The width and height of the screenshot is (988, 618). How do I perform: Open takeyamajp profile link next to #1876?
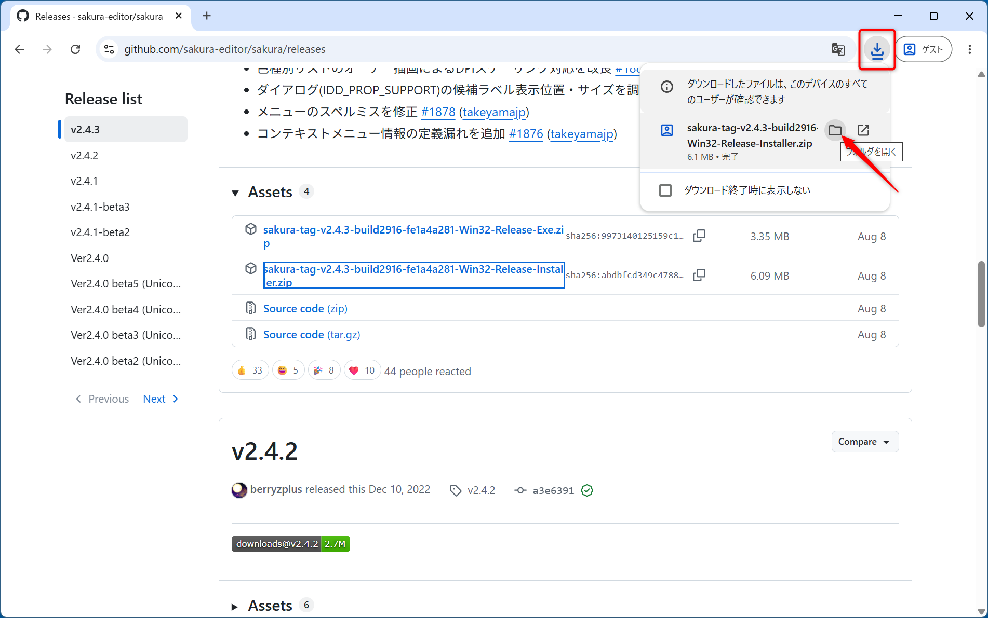click(582, 133)
